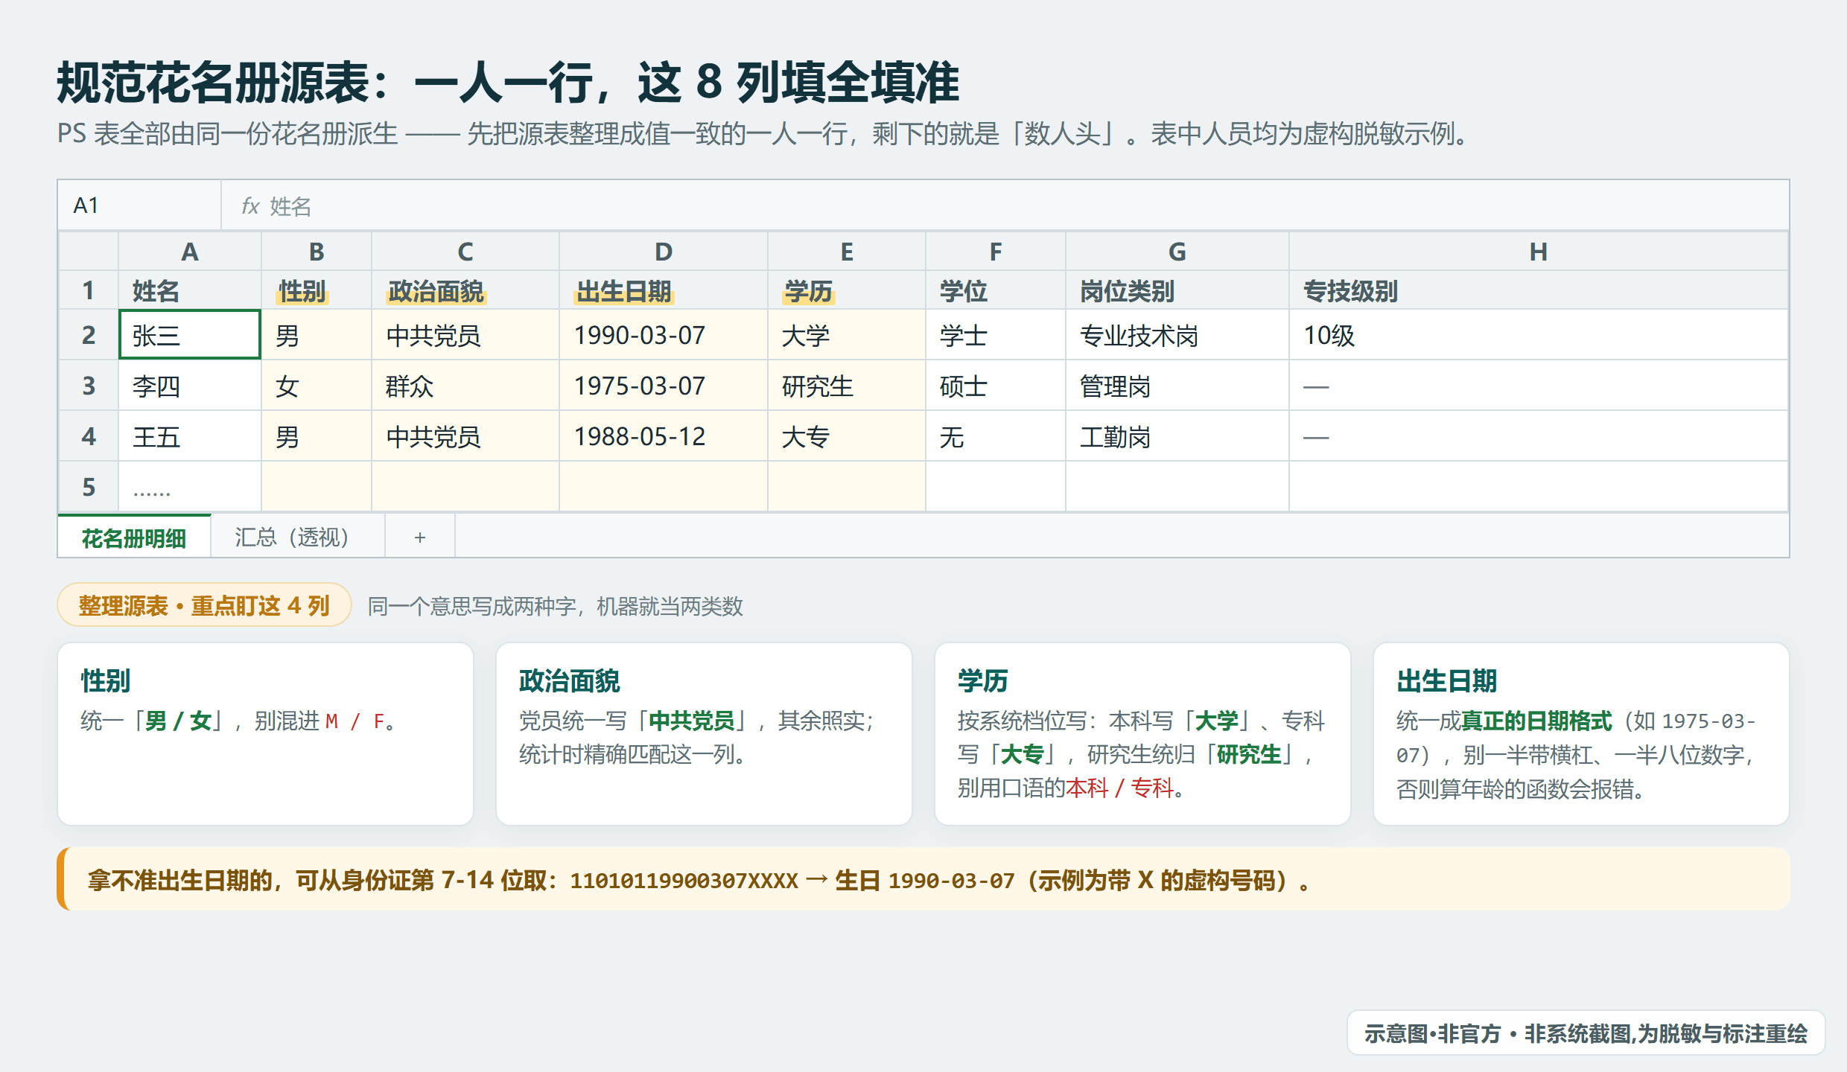Select column A header
1847x1072 pixels.
point(190,252)
